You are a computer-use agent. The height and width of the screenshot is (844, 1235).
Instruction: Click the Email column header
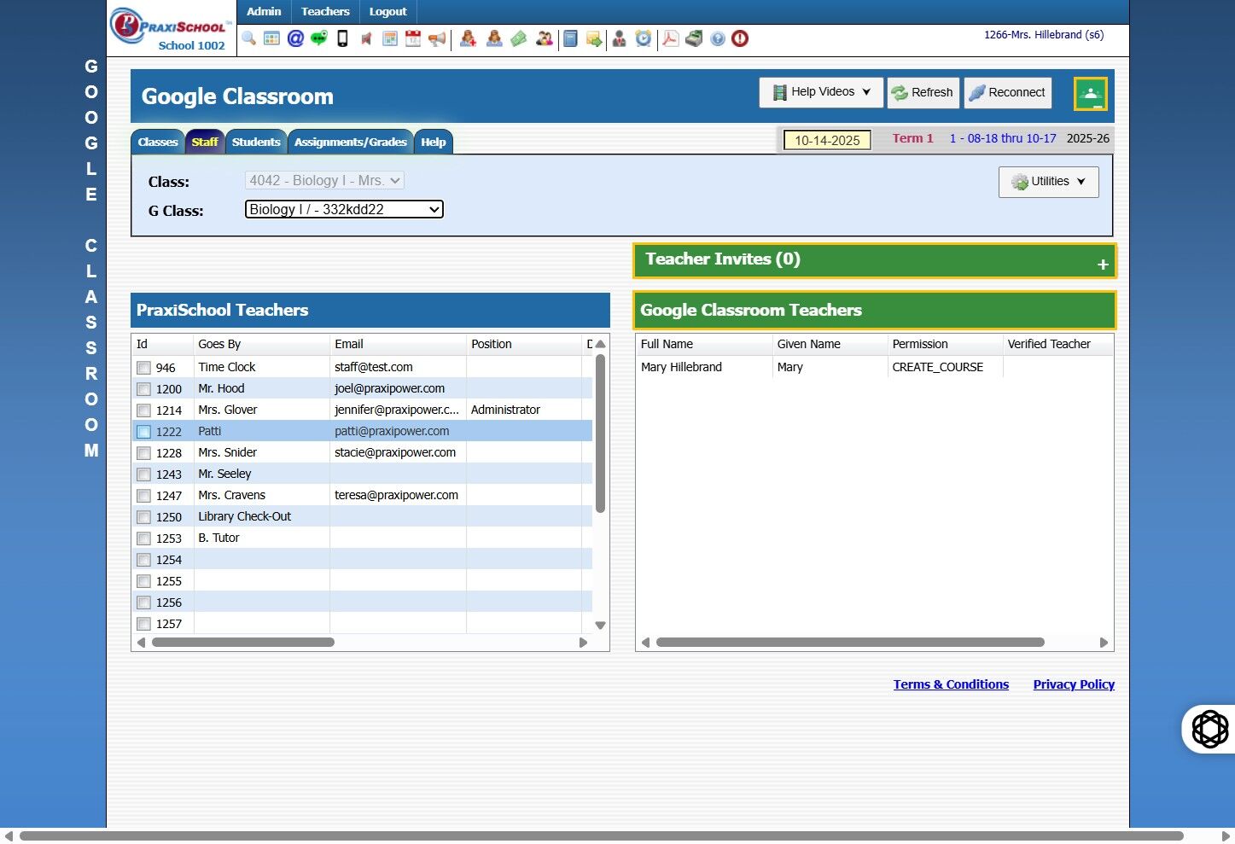coord(398,345)
